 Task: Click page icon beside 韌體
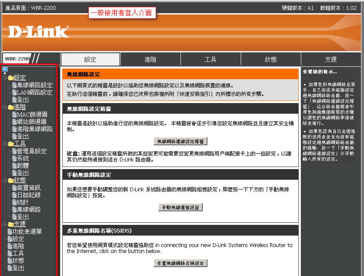click(x=15, y=166)
